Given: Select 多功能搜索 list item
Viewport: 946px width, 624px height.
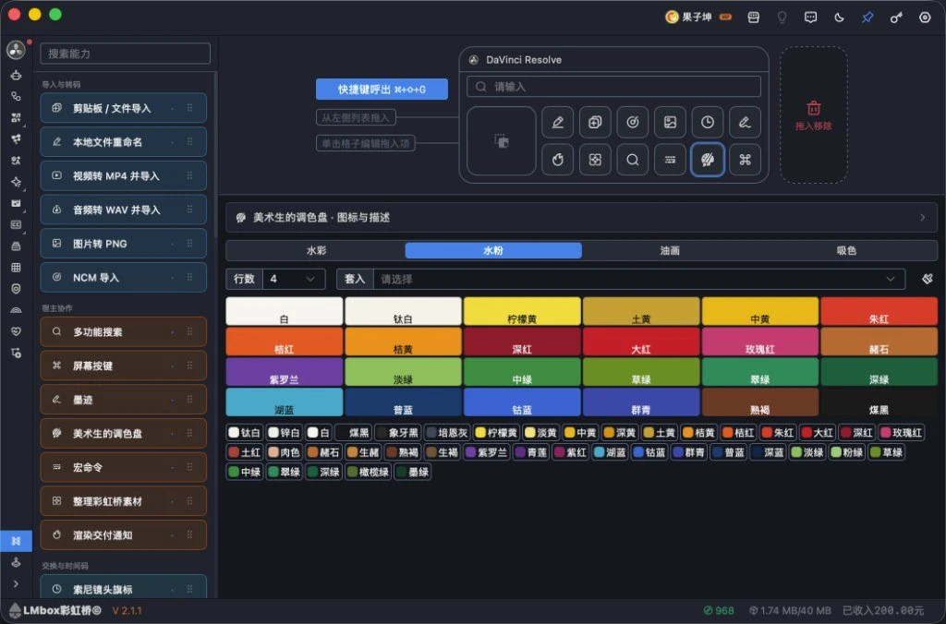Looking at the screenshot, I should [124, 332].
